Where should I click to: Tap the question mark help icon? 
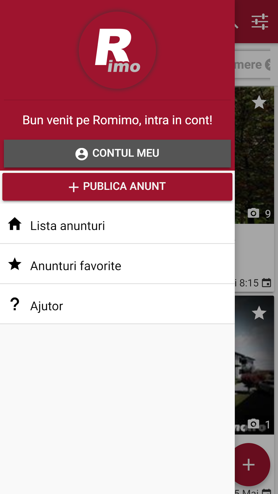(15, 304)
